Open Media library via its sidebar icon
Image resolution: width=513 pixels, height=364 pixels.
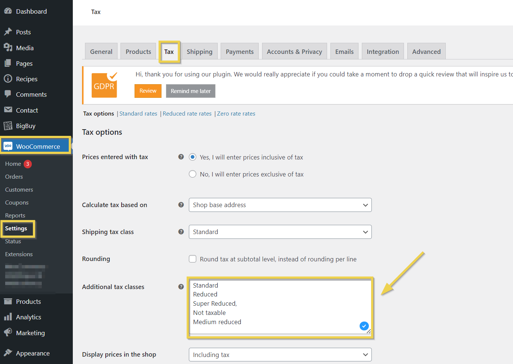point(8,48)
